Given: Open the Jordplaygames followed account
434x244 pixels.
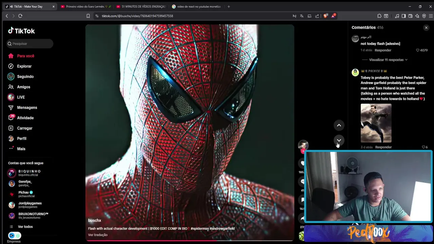Looking at the screenshot, I should 25,205.
